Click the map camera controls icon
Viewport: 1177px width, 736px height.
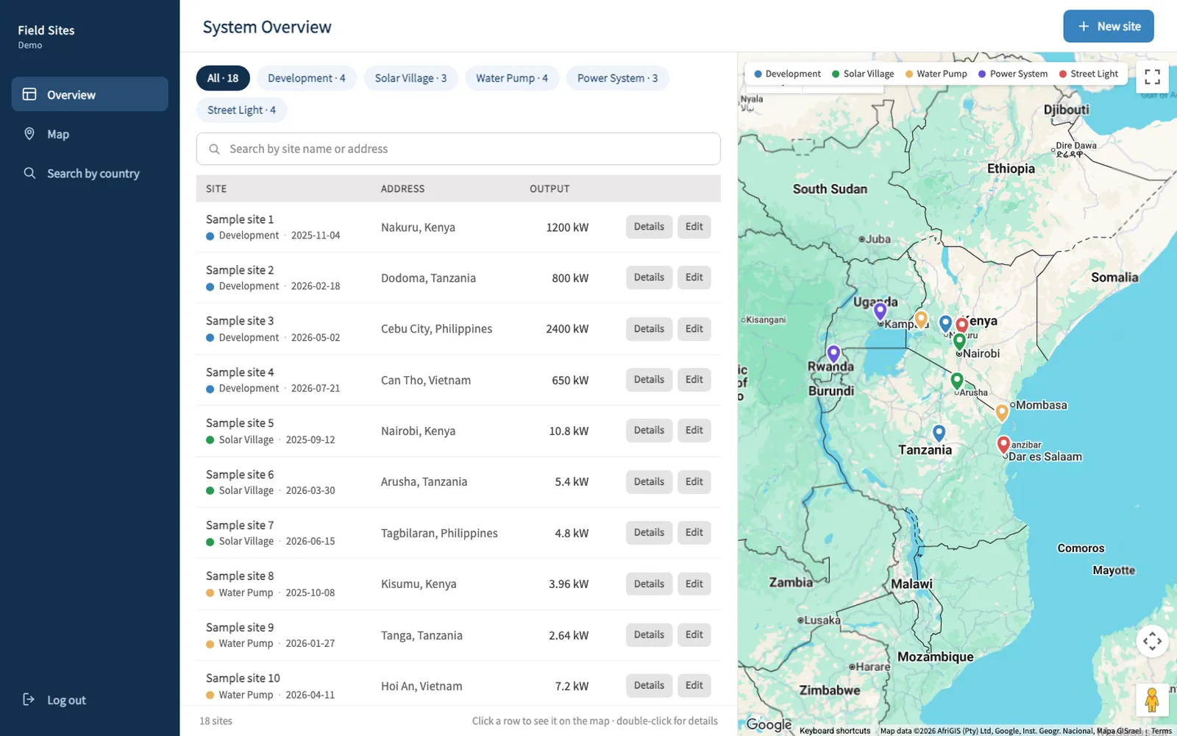1152,641
